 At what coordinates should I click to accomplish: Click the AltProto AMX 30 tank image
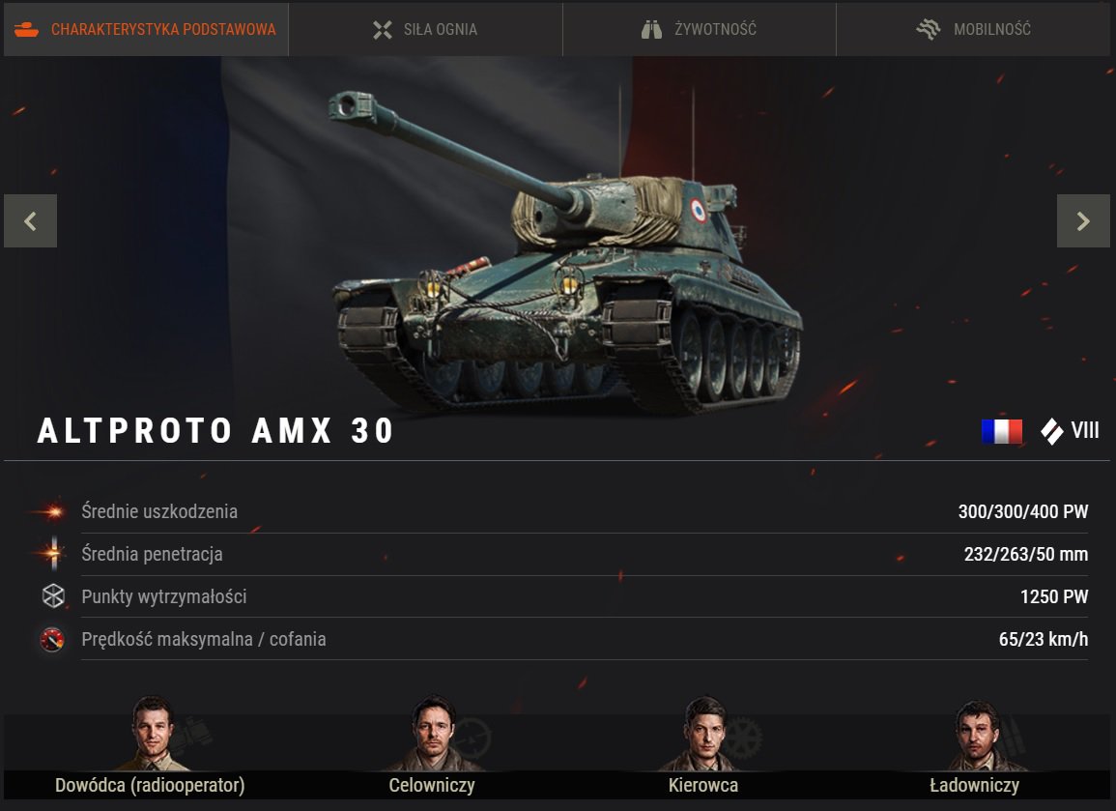tap(566, 252)
